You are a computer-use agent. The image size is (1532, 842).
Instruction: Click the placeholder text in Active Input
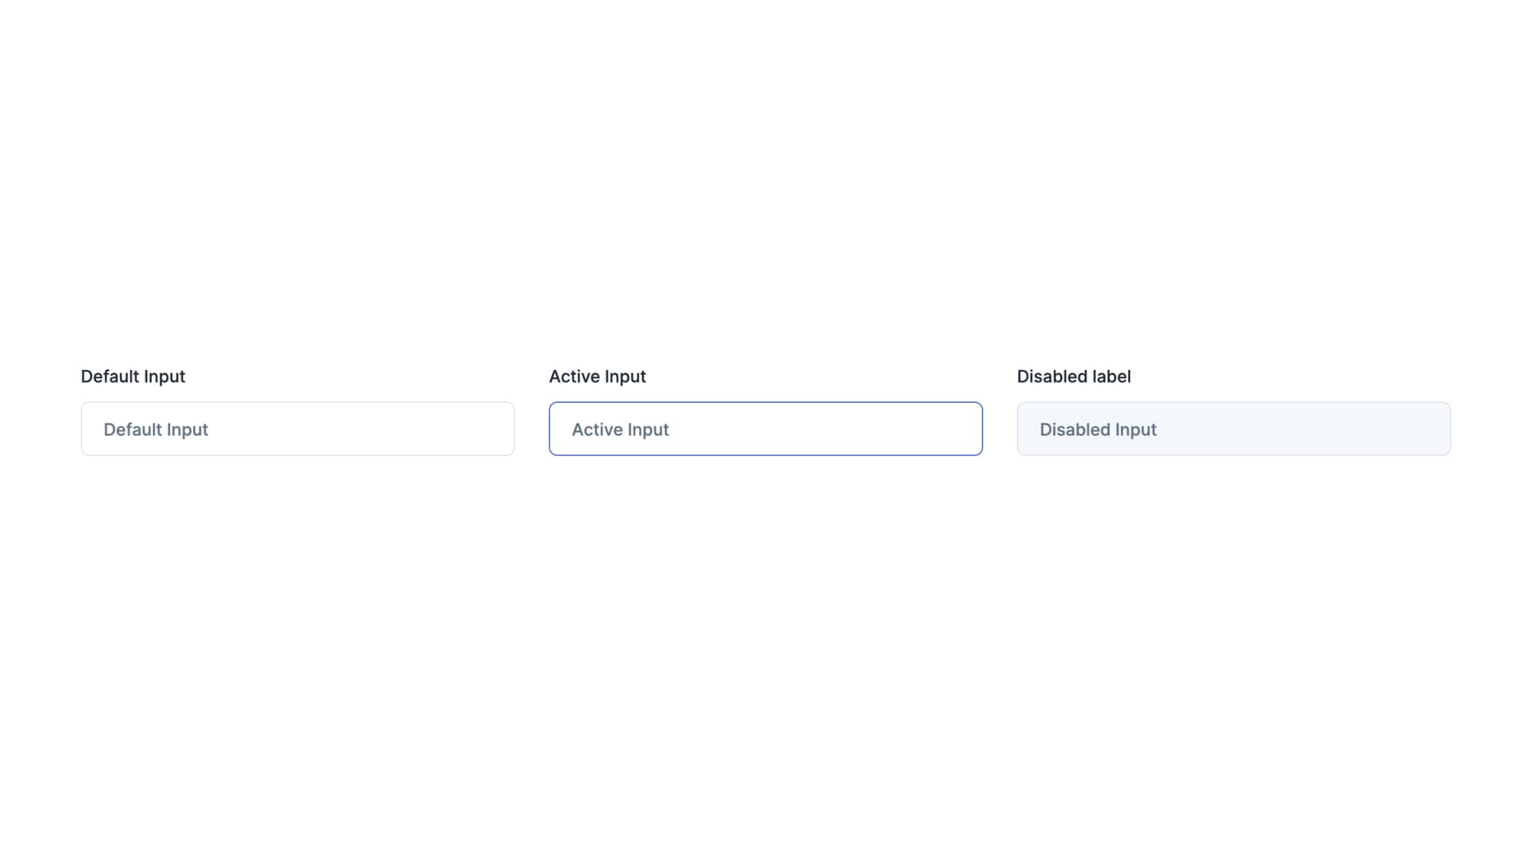620,429
